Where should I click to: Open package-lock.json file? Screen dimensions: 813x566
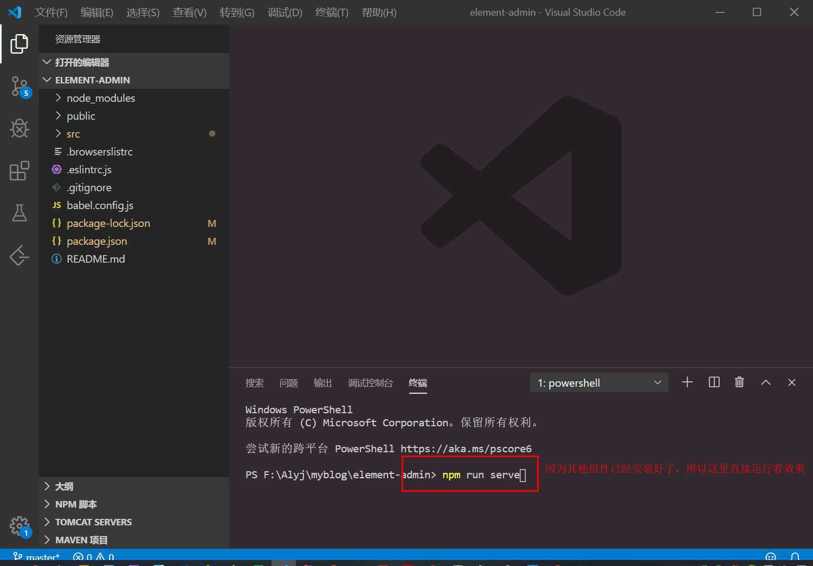(x=134, y=223)
